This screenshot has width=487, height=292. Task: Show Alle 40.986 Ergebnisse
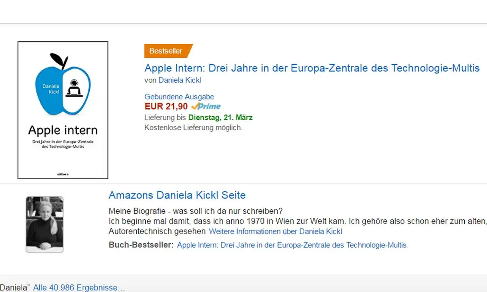[x=79, y=288]
